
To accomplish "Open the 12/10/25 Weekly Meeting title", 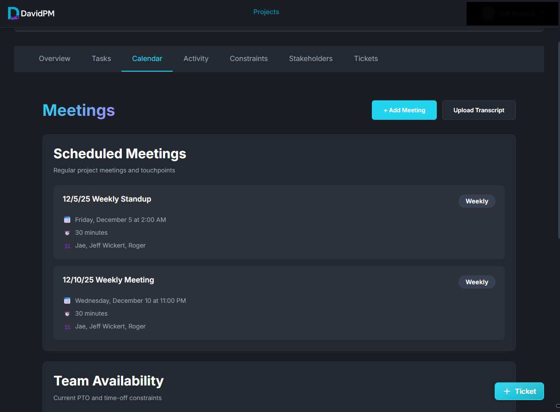I will point(108,280).
